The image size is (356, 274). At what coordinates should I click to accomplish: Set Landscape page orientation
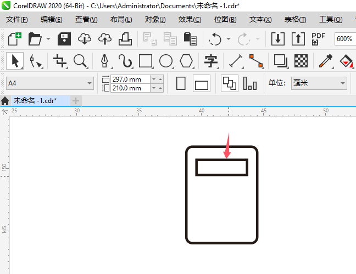point(202,83)
